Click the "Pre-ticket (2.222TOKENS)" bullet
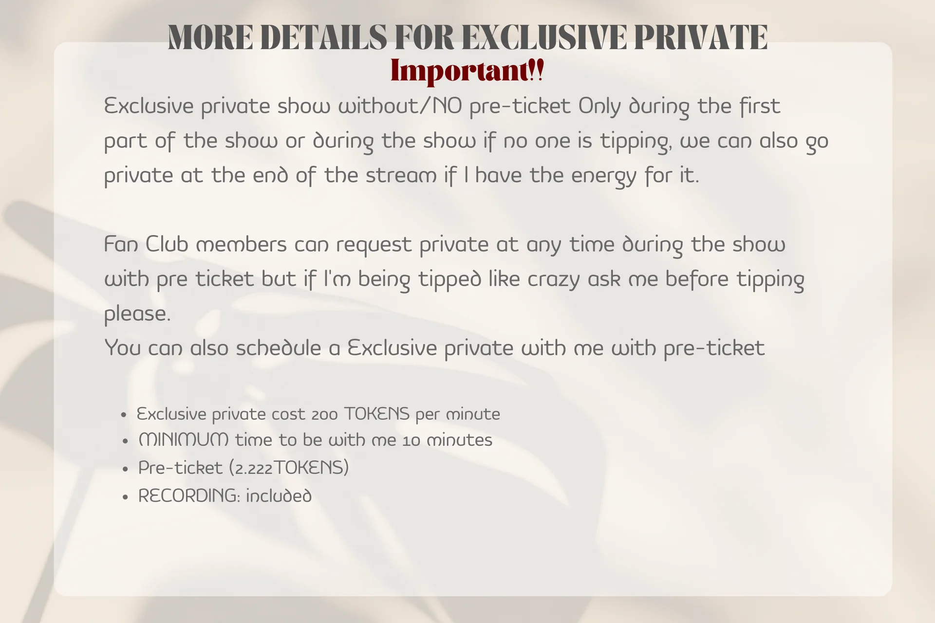Image resolution: width=935 pixels, height=623 pixels. (243, 468)
